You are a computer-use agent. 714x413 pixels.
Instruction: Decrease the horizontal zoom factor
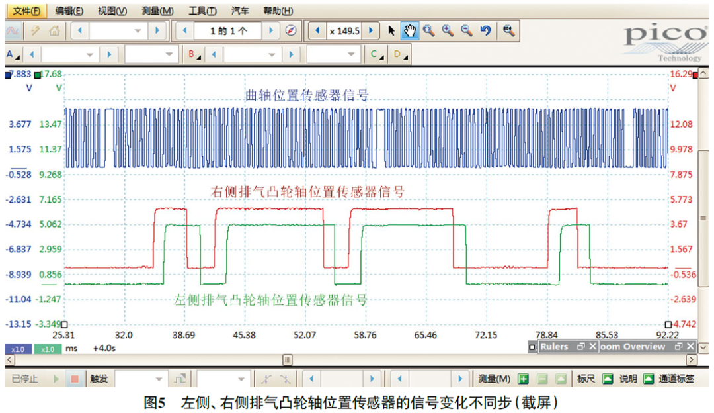tap(317, 31)
